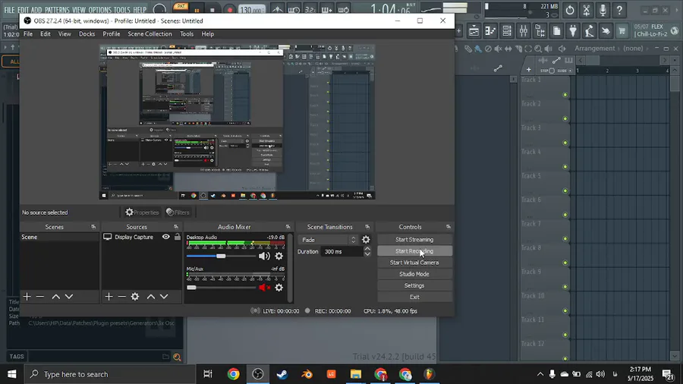Select the playlist Zoom tool icon
This screenshot has height=384, width=683.
click(538, 49)
